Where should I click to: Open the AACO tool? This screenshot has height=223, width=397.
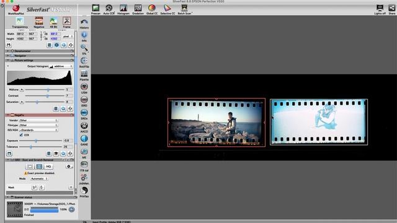point(84,127)
